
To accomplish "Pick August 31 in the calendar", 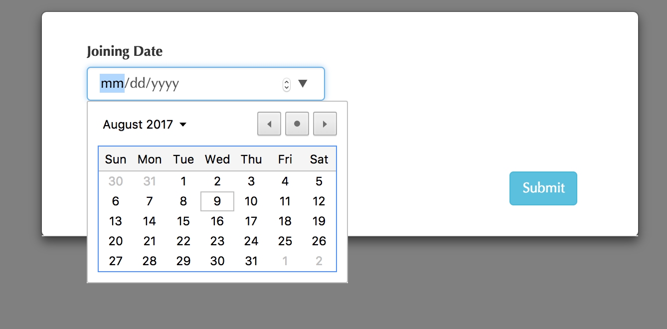I will coord(251,261).
